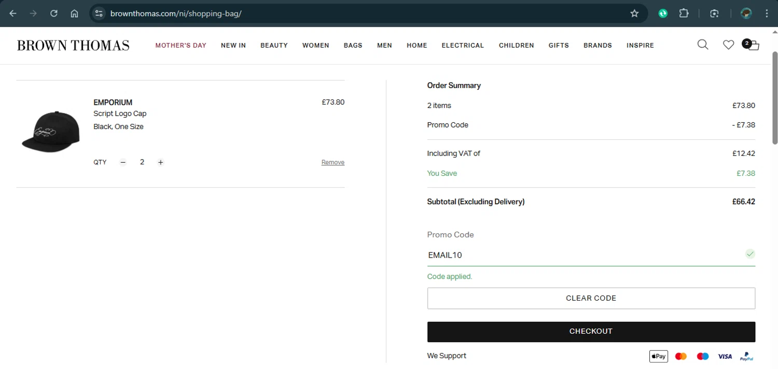View site information icon in address bar
The height and width of the screenshot is (369, 778).
click(99, 13)
